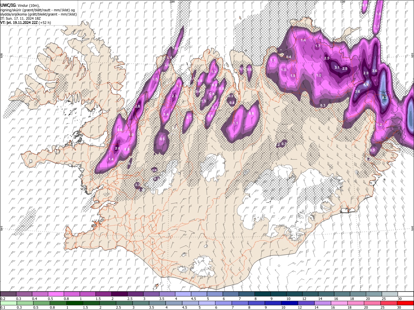Viewport: 414px width, 310px height.
Task: Click the '3.1' snowfall value on the map
Action: 337,67
